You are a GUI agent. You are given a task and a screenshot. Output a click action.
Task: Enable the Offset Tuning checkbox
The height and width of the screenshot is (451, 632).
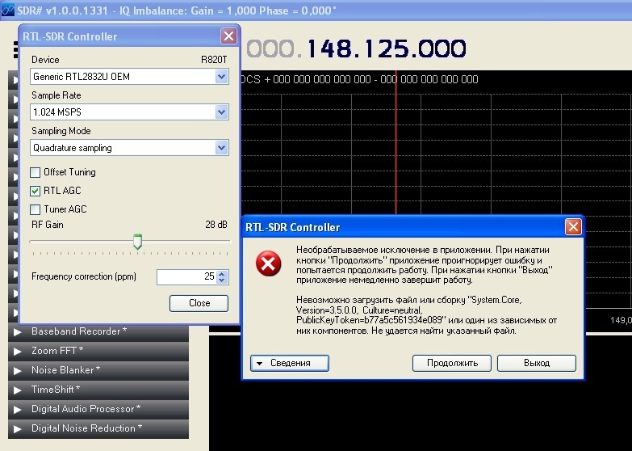(36, 172)
